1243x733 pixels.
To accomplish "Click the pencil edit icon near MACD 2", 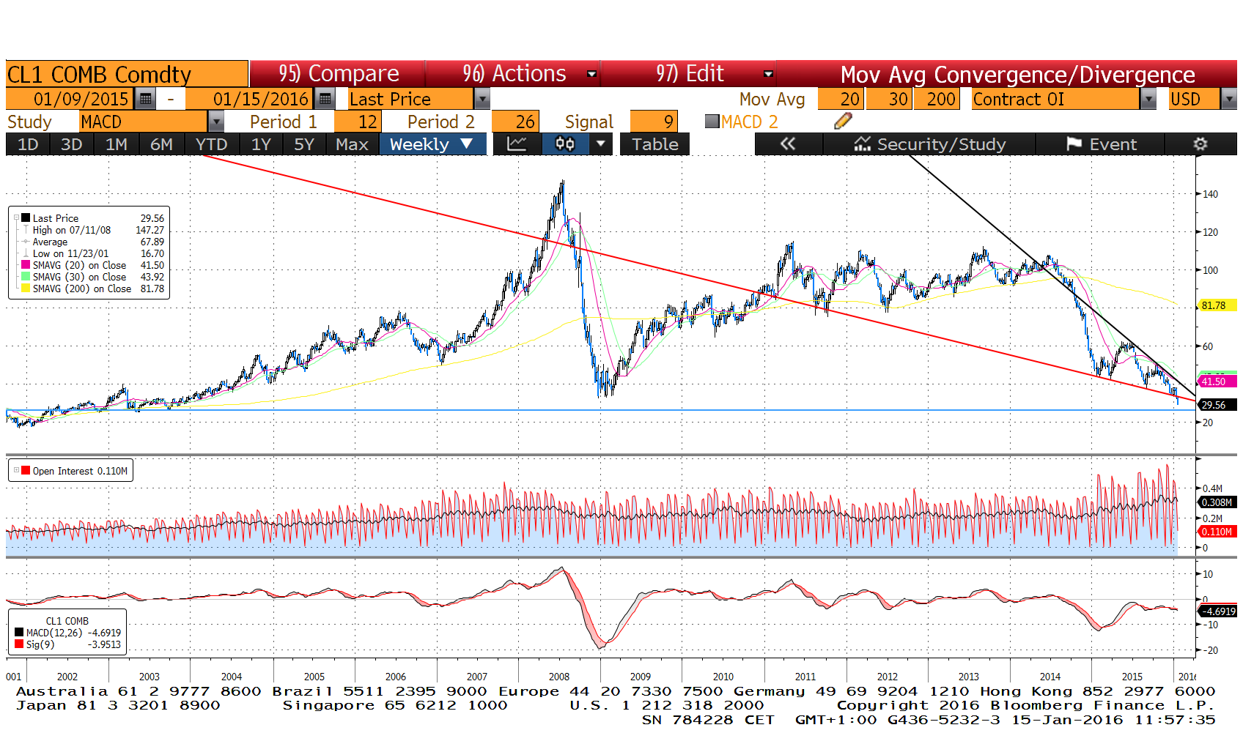I will pos(843,121).
